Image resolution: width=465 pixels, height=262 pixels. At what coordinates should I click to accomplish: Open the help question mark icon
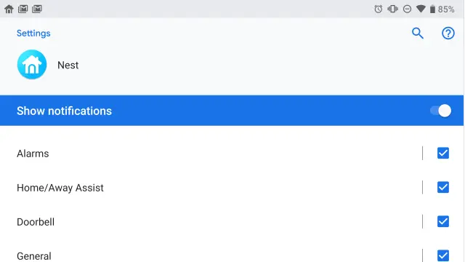(x=448, y=33)
